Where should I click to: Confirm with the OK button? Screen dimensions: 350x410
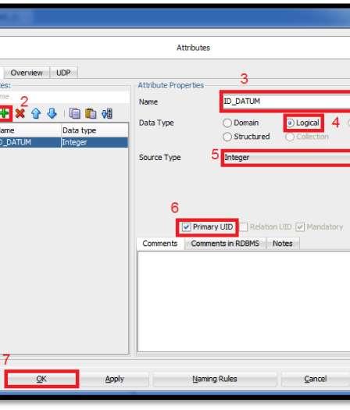pyautogui.click(x=41, y=379)
